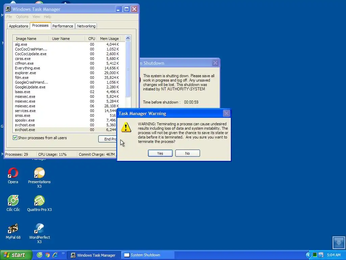Viewport: 346px width, 260px height.
Task: Select the services.exe process
Action: click(x=65, y=111)
